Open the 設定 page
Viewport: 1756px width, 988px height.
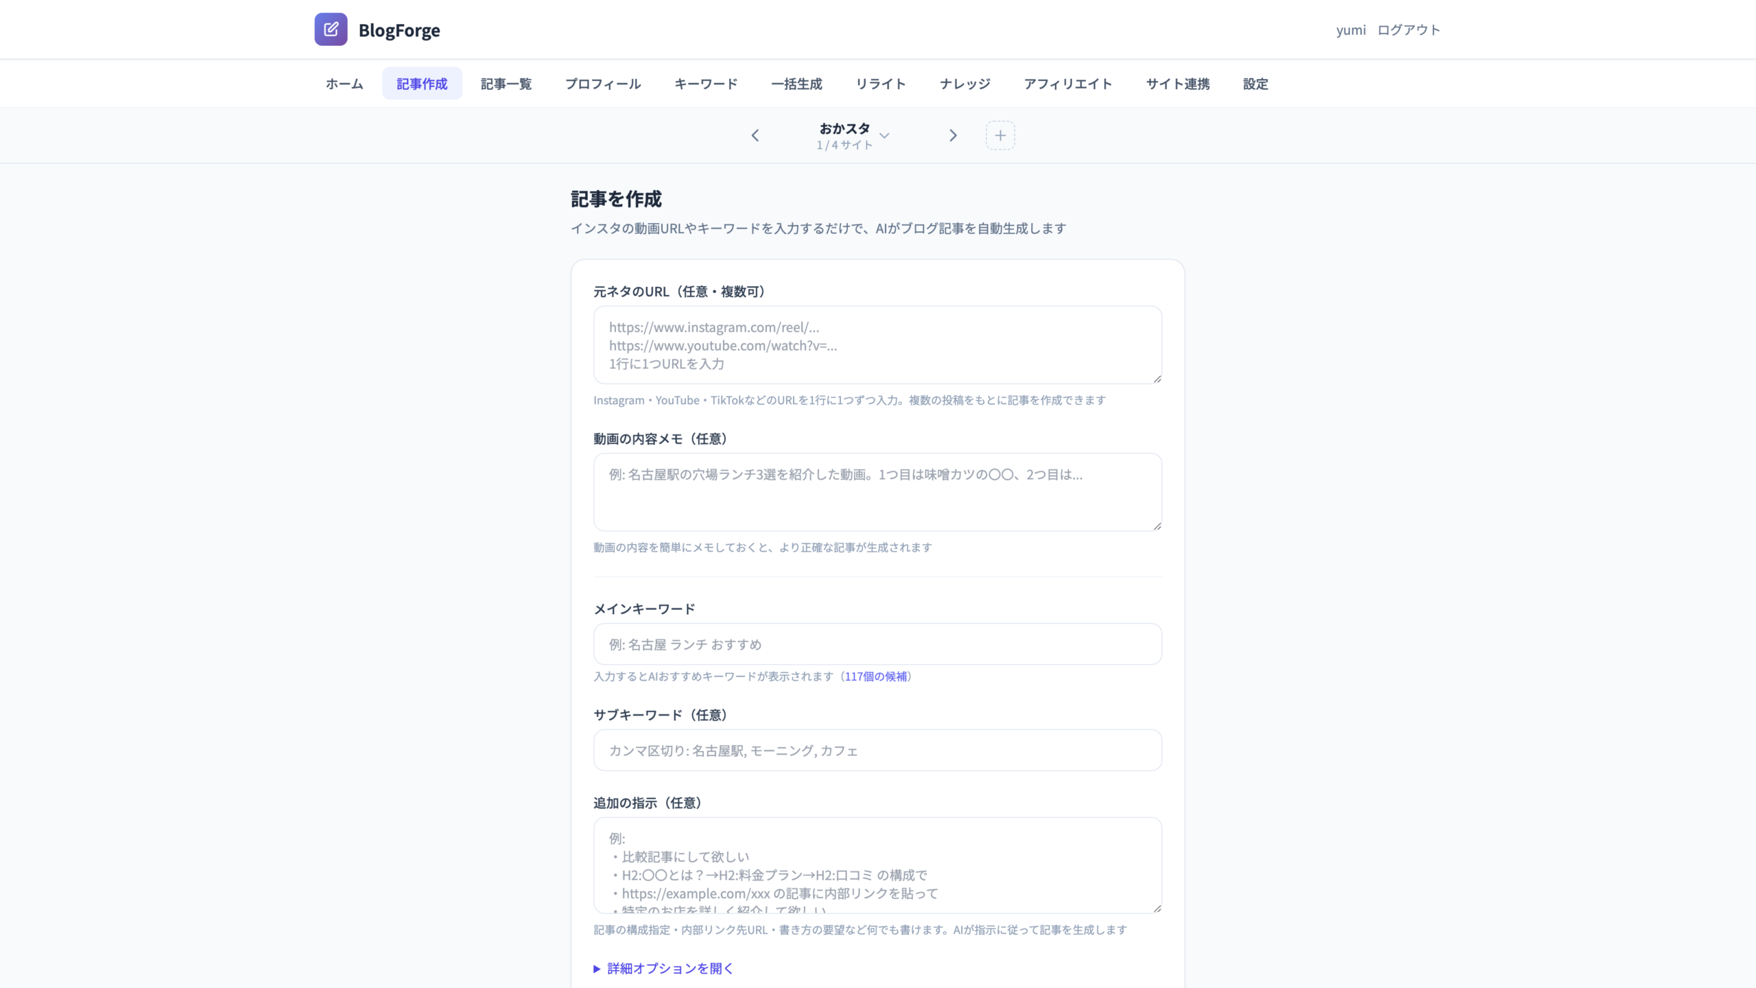pos(1255,83)
